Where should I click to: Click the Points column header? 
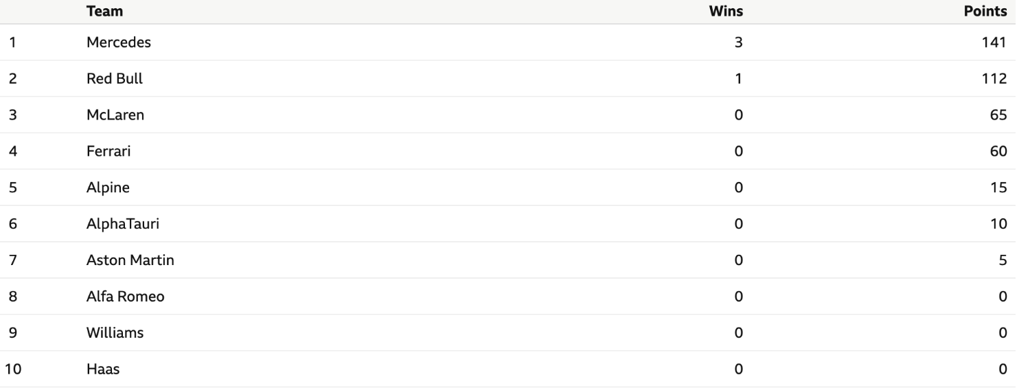click(x=985, y=11)
